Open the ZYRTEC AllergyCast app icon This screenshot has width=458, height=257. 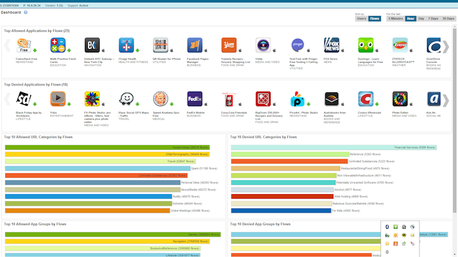pyautogui.click(x=400, y=45)
